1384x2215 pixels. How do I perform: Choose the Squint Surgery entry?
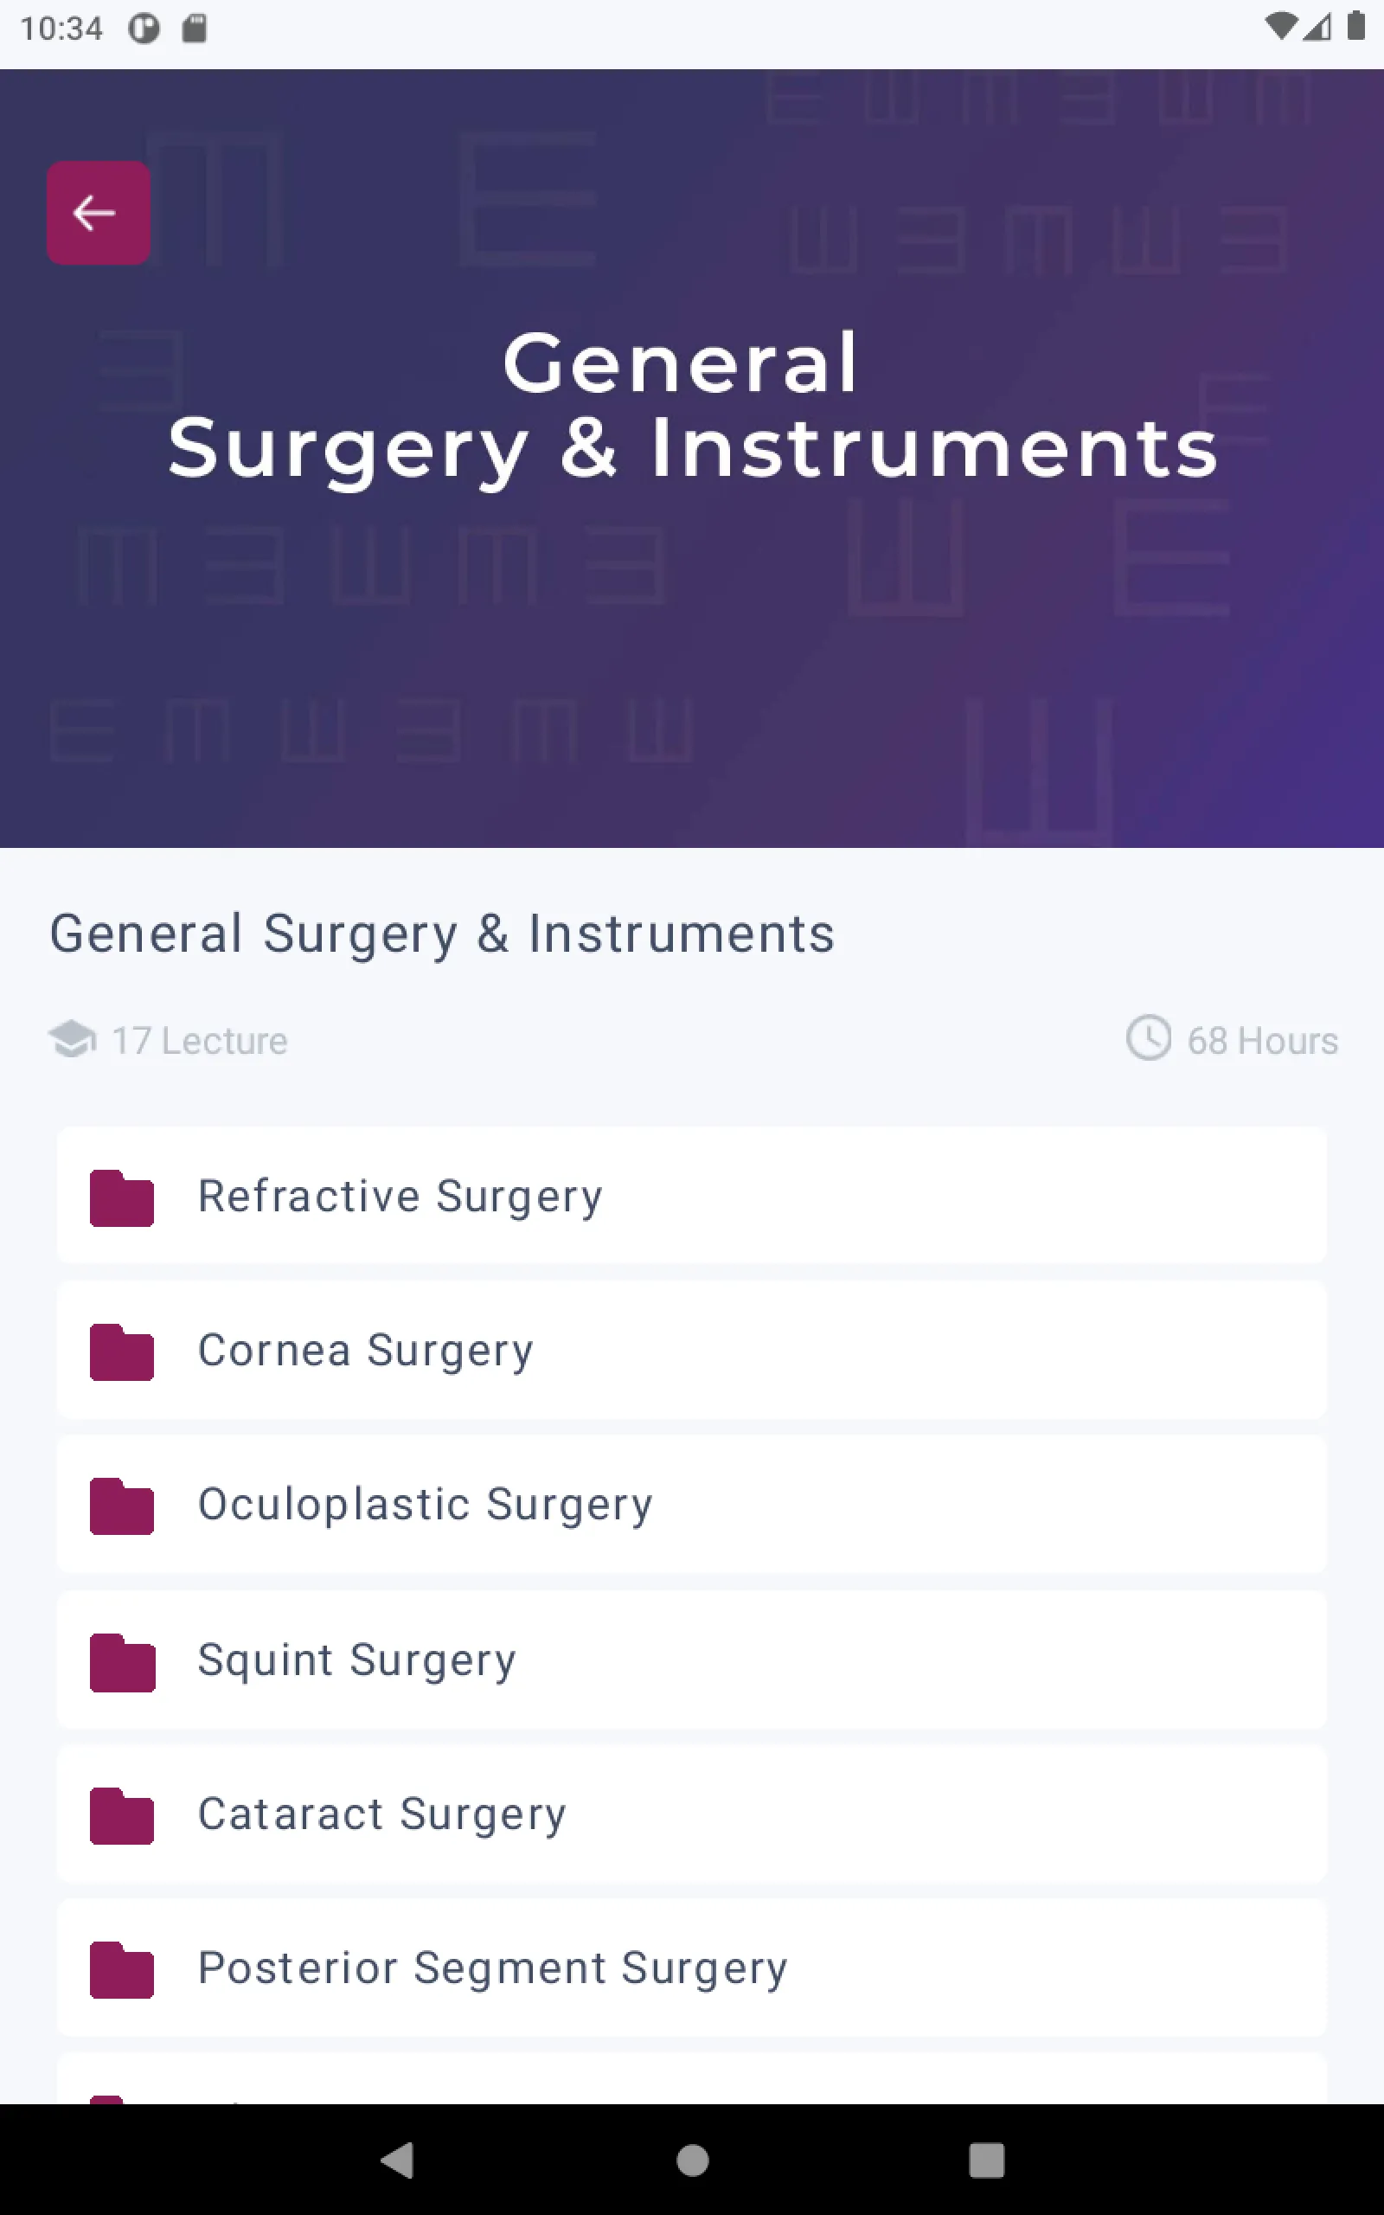coord(692,1659)
